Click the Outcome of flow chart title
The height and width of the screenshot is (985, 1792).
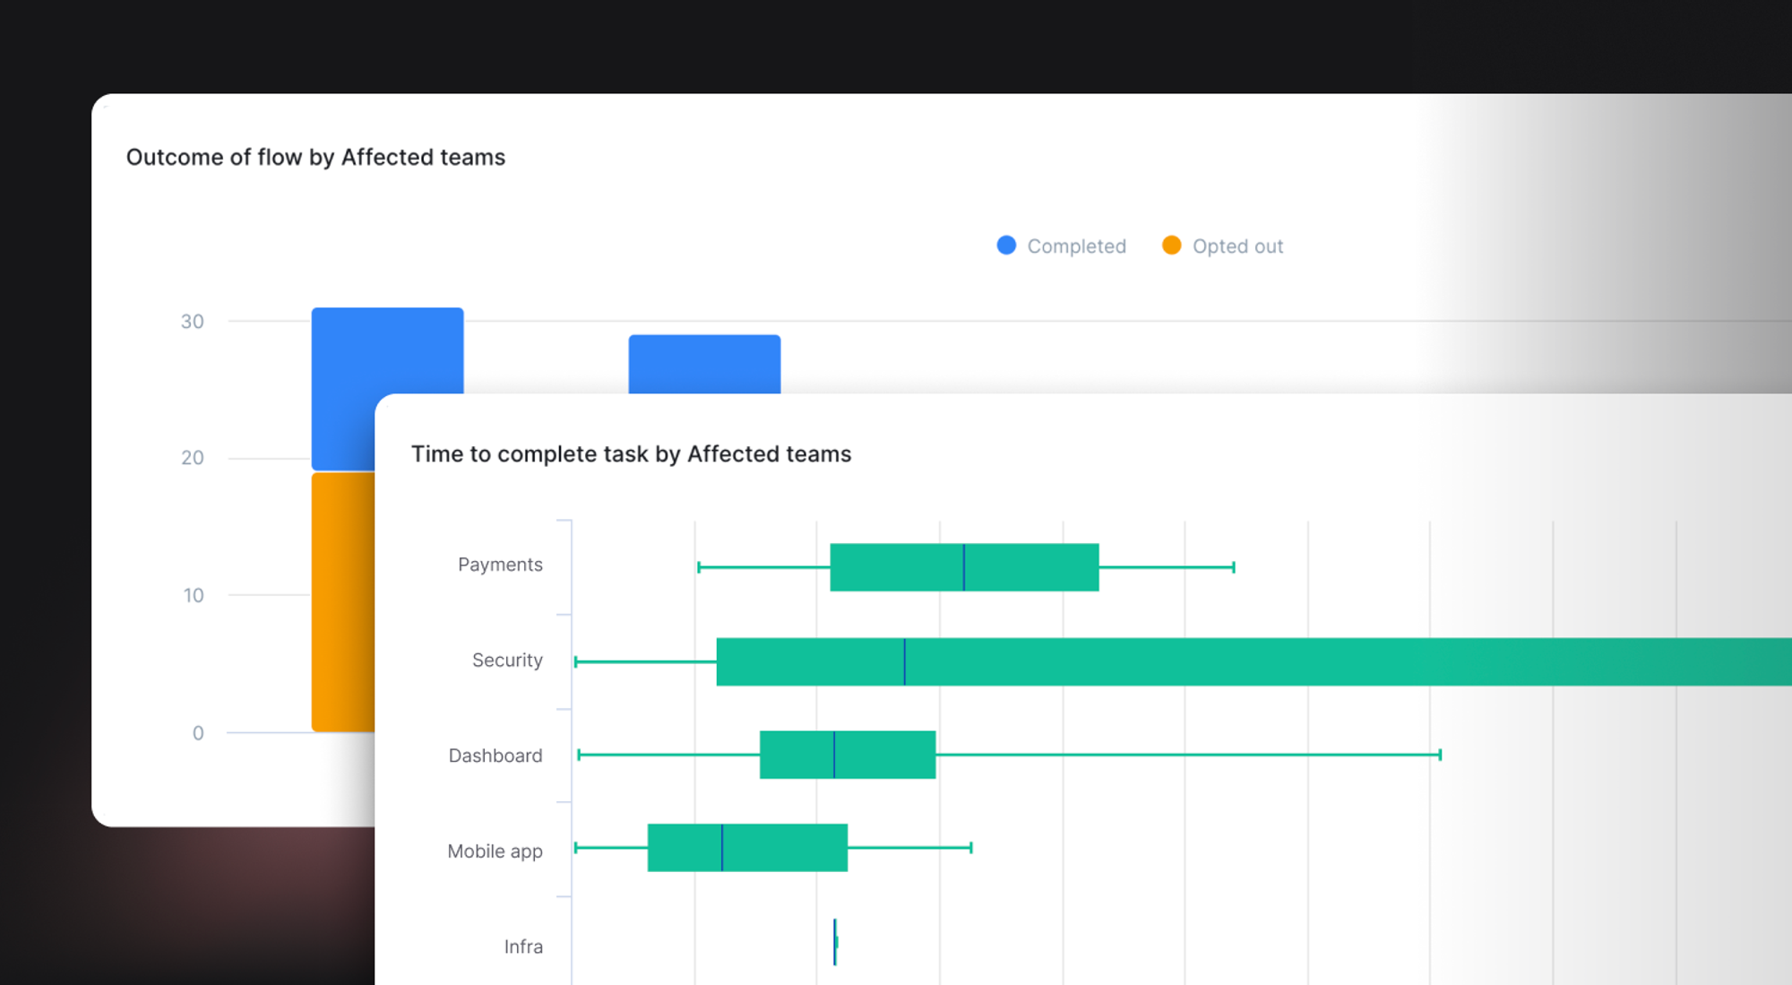(315, 158)
